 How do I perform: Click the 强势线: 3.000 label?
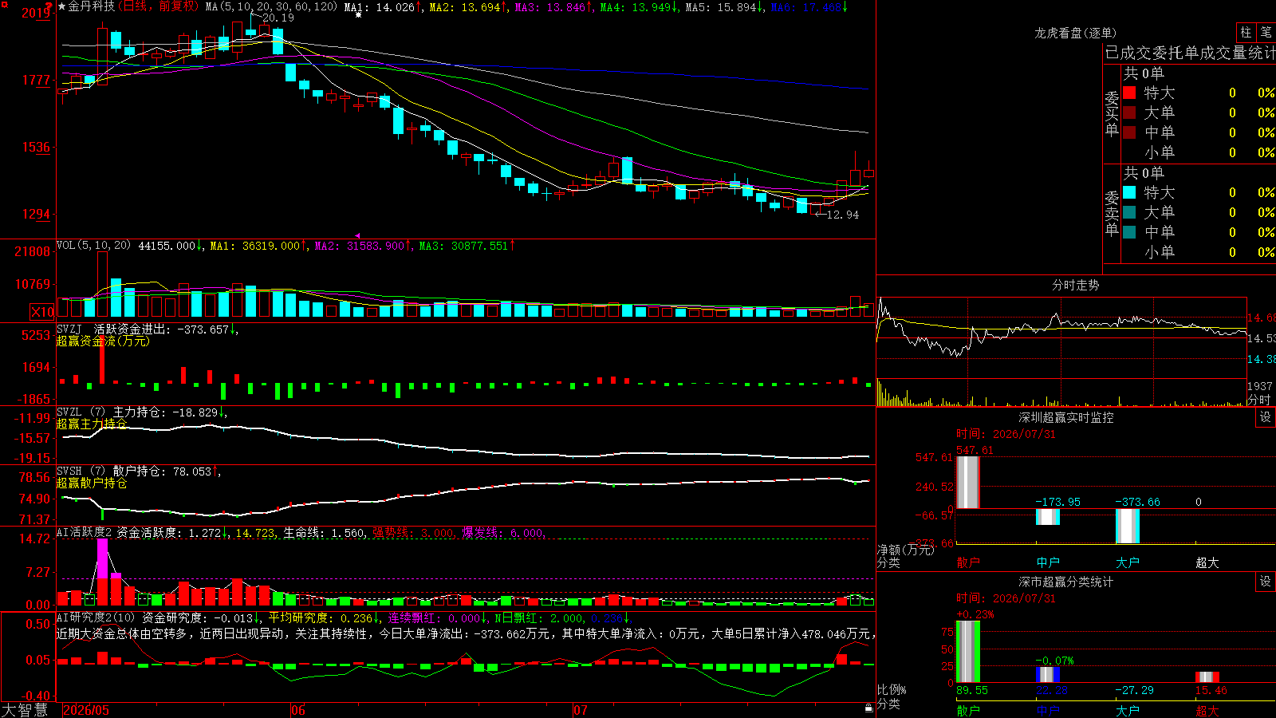click(x=414, y=532)
